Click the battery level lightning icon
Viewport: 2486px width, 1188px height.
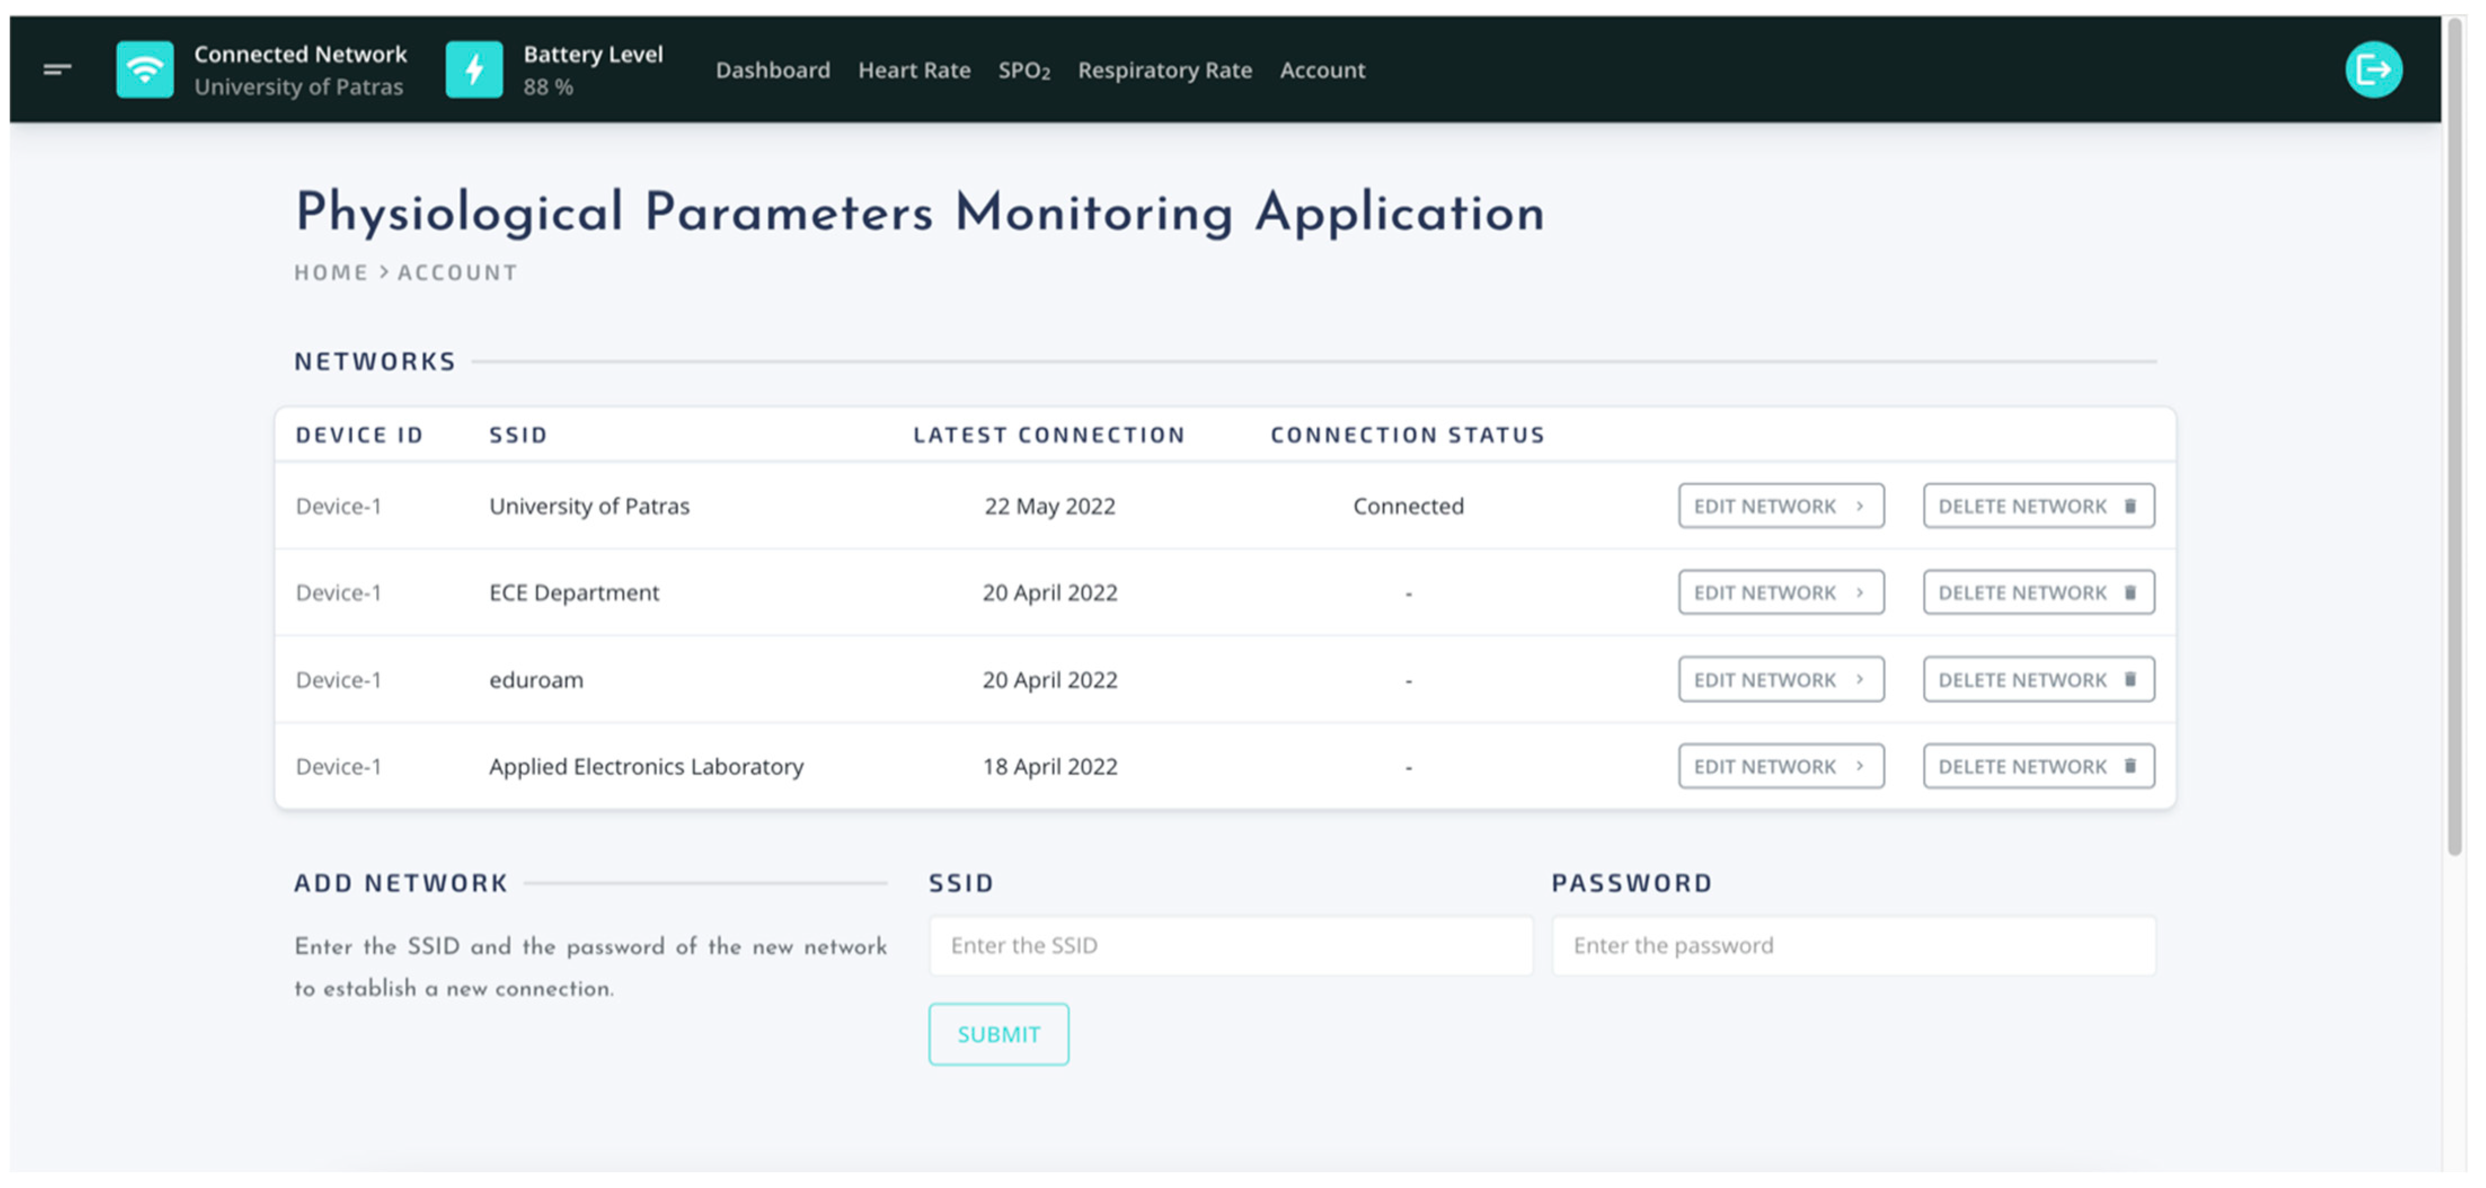point(474,69)
